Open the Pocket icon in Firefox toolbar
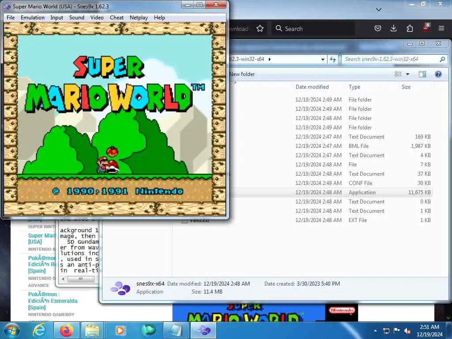452x339 pixels. [378, 28]
